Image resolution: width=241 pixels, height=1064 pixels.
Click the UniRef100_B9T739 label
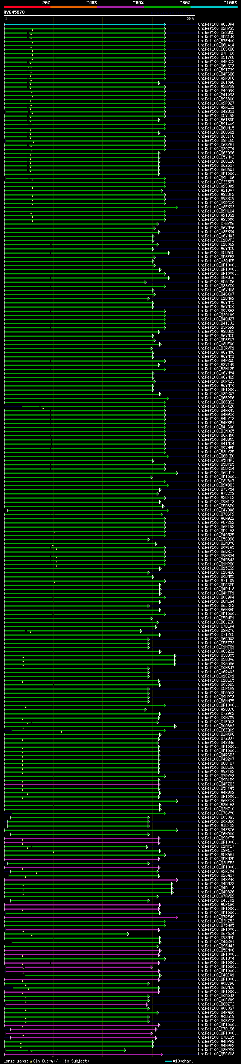point(216,70)
